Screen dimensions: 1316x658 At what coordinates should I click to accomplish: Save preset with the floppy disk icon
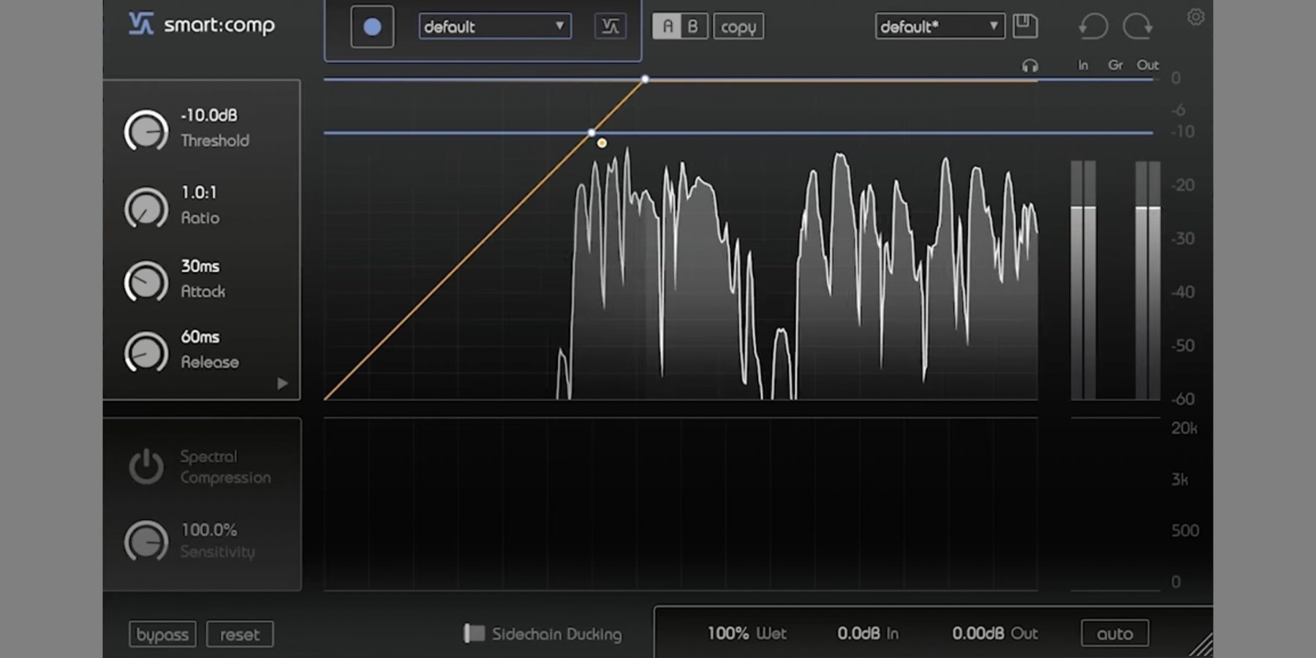(x=1025, y=26)
